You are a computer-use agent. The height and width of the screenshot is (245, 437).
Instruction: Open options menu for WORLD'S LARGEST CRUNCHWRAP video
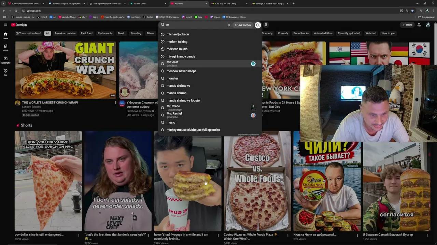[x=115, y=103]
